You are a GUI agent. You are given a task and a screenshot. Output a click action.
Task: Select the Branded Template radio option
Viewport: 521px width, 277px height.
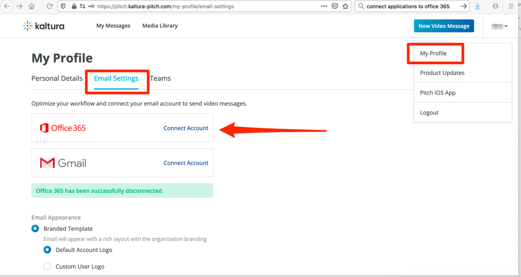click(35, 228)
